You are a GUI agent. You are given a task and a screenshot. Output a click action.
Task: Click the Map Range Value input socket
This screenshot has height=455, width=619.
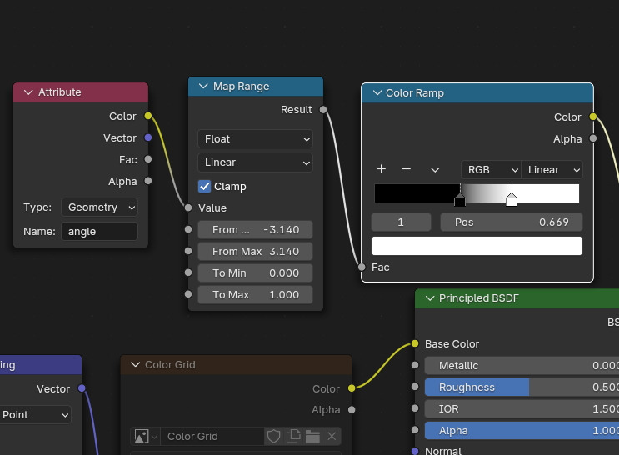pyautogui.click(x=188, y=207)
